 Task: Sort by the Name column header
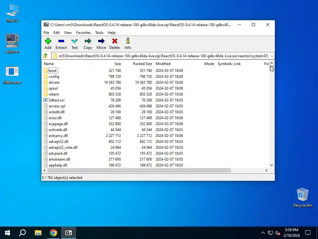(x=66, y=63)
